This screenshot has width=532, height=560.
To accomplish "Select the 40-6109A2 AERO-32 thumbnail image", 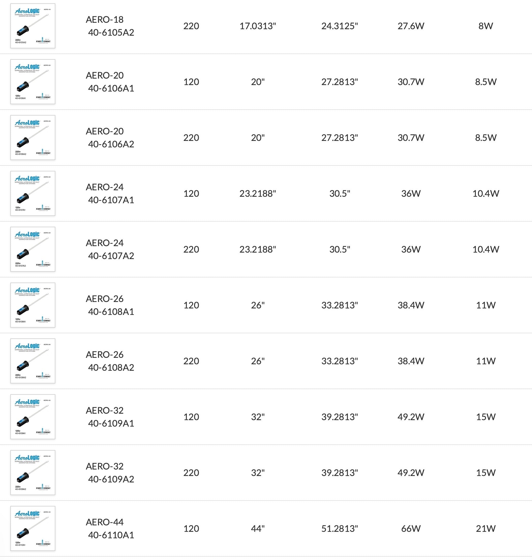I will 33,473.
